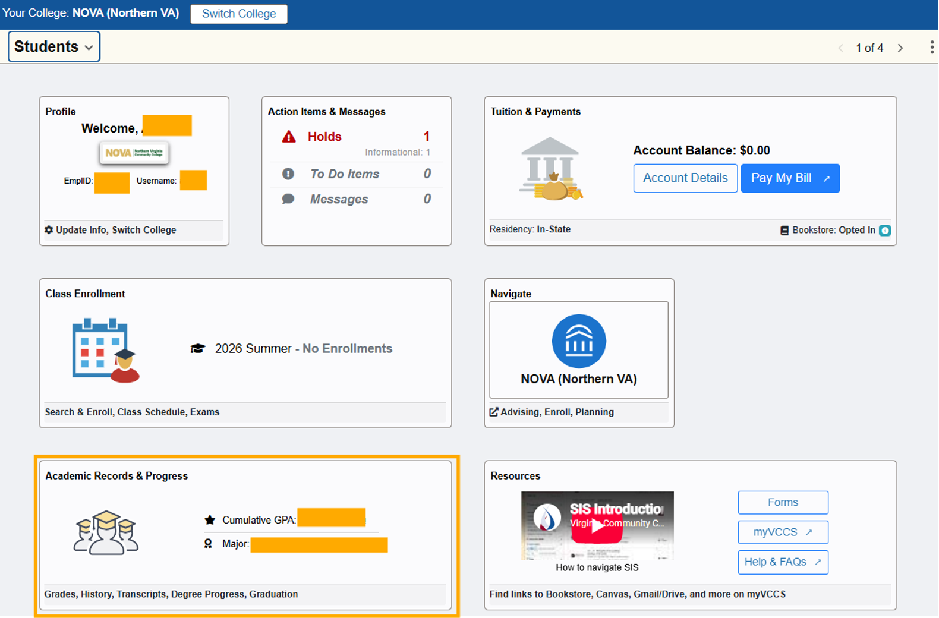Click Search & Enroll, Class Schedule, Exams
This screenshot has height=618, width=939.
(x=132, y=412)
